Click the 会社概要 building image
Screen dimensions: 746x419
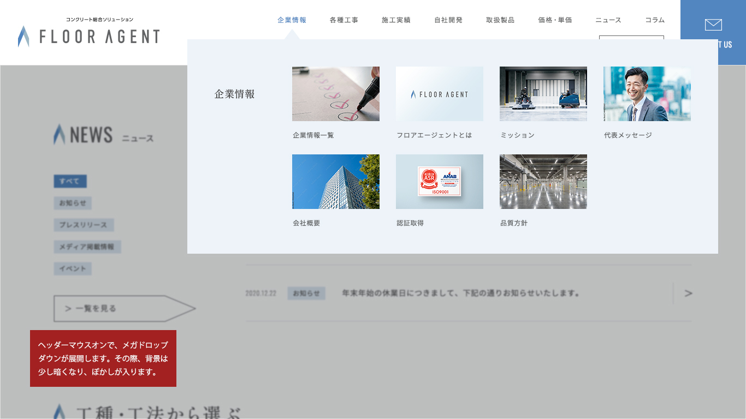(335, 182)
